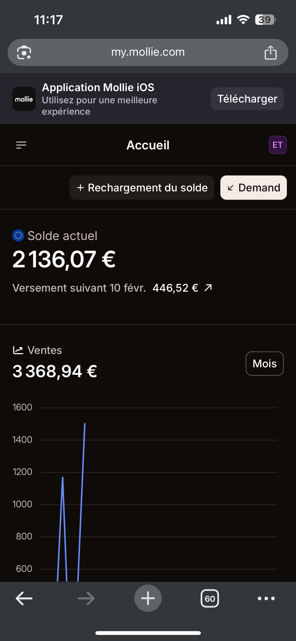296x641 pixels.
Task: Tap the Versement suivant 10 févr. link
Action: click(79, 288)
